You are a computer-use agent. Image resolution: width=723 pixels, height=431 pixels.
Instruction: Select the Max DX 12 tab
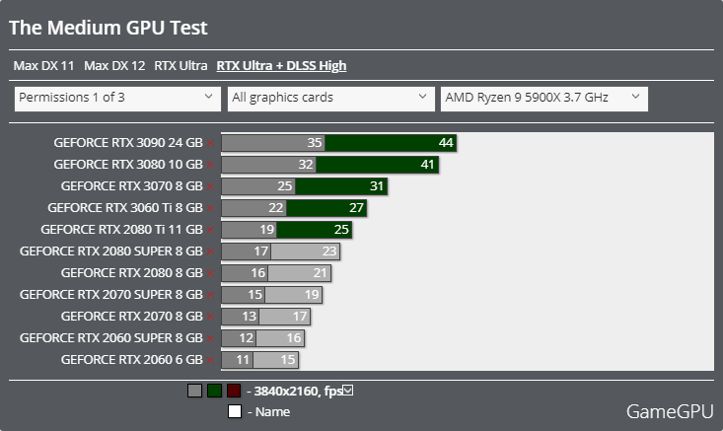114,66
